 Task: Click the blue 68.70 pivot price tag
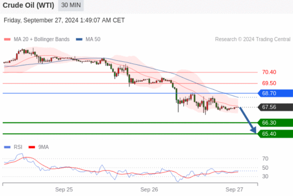[275, 93]
